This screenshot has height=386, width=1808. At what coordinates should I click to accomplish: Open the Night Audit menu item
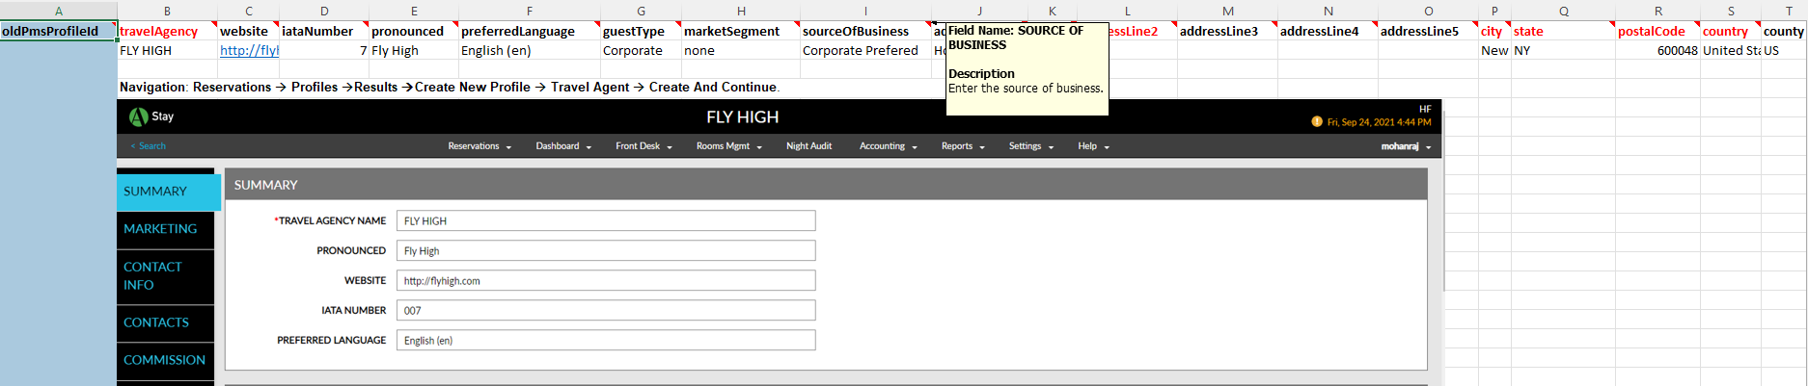click(x=808, y=146)
